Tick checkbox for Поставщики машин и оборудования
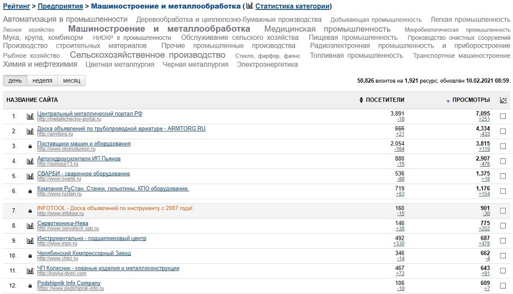Image resolution: width=513 pixels, height=294 pixels. click(503, 146)
